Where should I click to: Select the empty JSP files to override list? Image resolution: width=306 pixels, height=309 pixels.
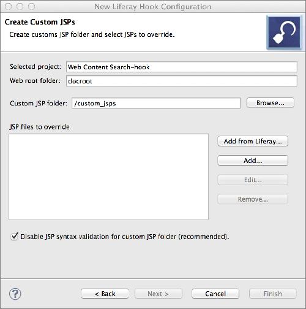[x=108, y=177]
